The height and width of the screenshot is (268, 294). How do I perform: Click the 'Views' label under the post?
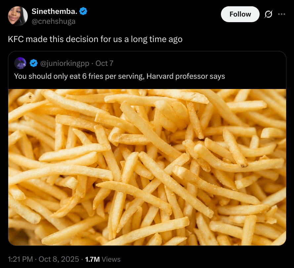pyautogui.click(x=111, y=259)
